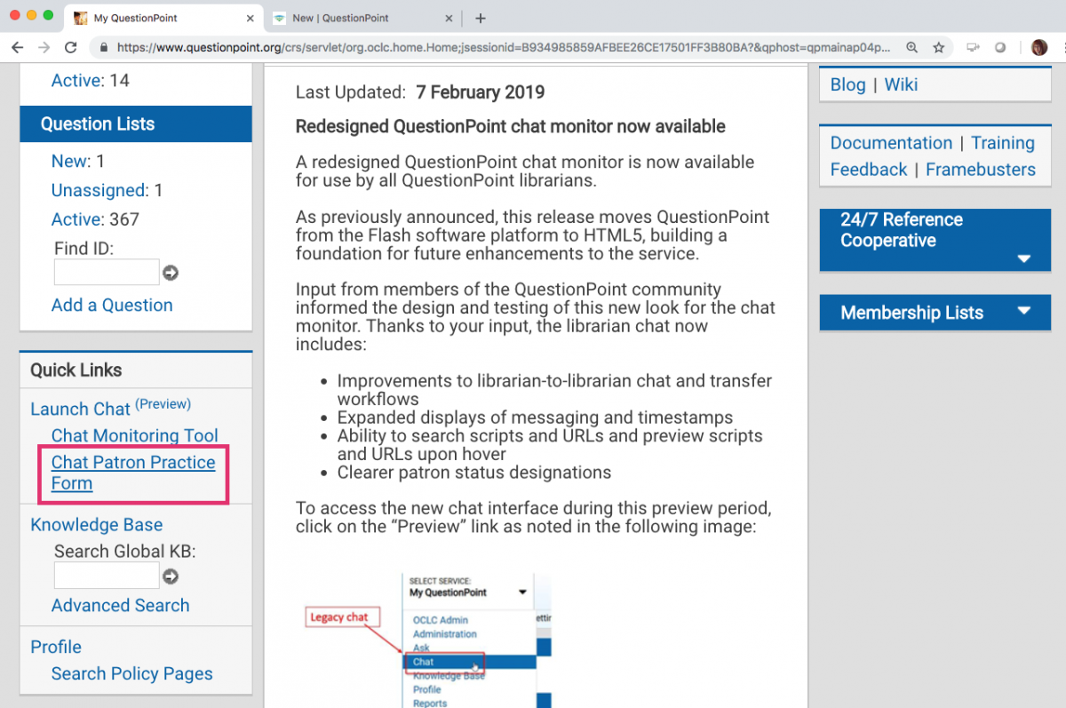Click the Launch Chat Preview link
The height and width of the screenshot is (708, 1066).
point(163,404)
